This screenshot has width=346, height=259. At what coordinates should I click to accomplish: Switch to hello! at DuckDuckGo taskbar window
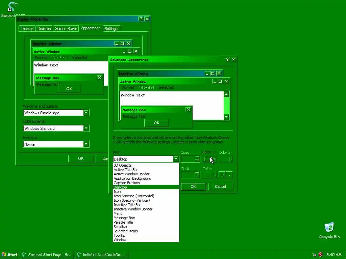pyautogui.click(x=102, y=255)
